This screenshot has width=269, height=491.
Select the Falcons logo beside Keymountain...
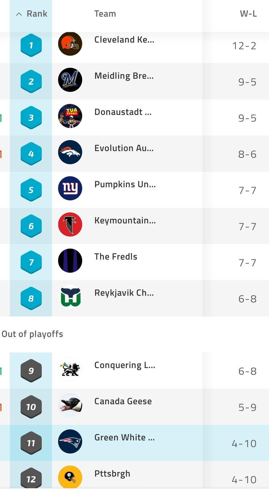[x=70, y=224]
